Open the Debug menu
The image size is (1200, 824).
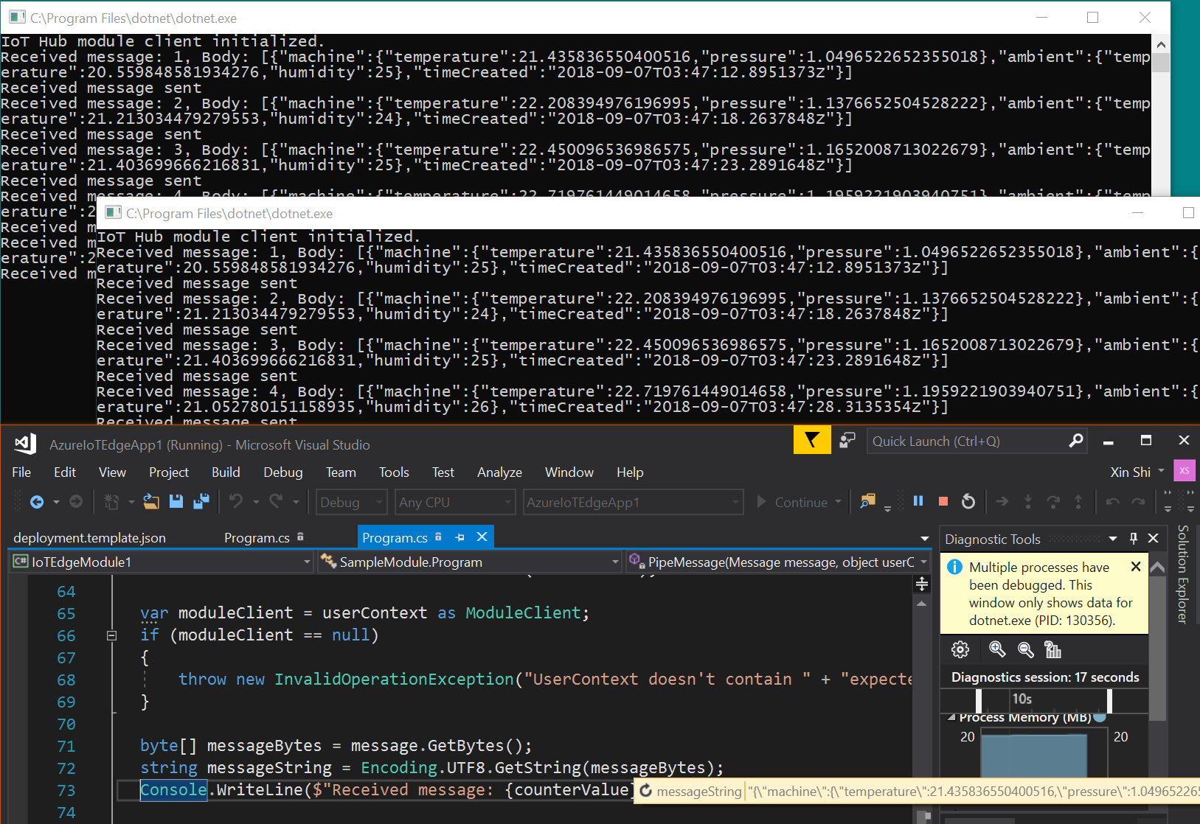pyautogui.click(x=282, y=472)
